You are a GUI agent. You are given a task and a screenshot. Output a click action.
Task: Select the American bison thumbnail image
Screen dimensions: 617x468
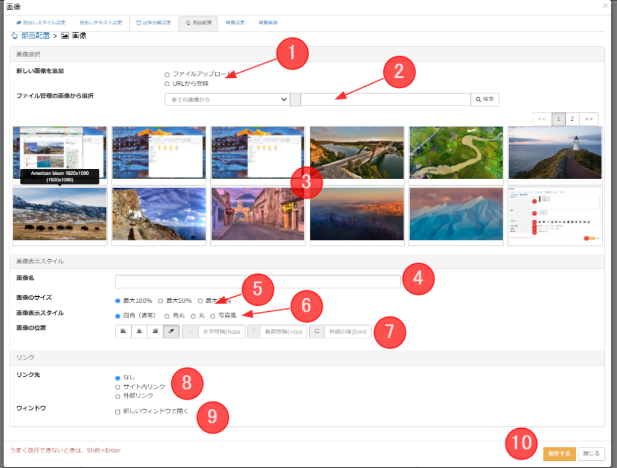pyautogui.click(x=60, y=214)
